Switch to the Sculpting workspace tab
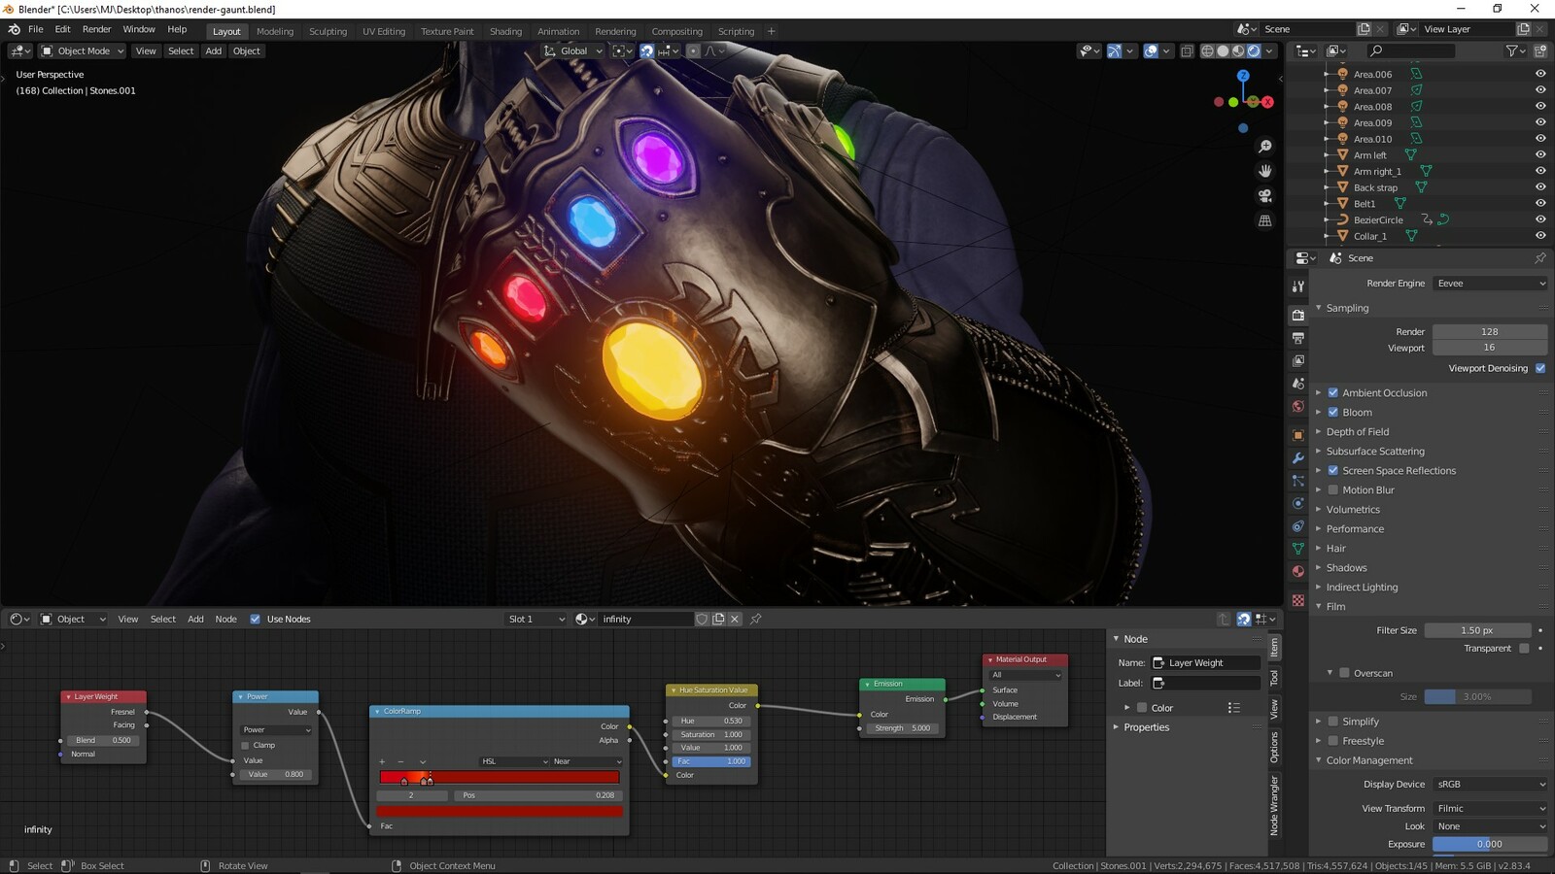Viewport: 1555px width, 874px height. pyautogui.click(x=328, y=31)
